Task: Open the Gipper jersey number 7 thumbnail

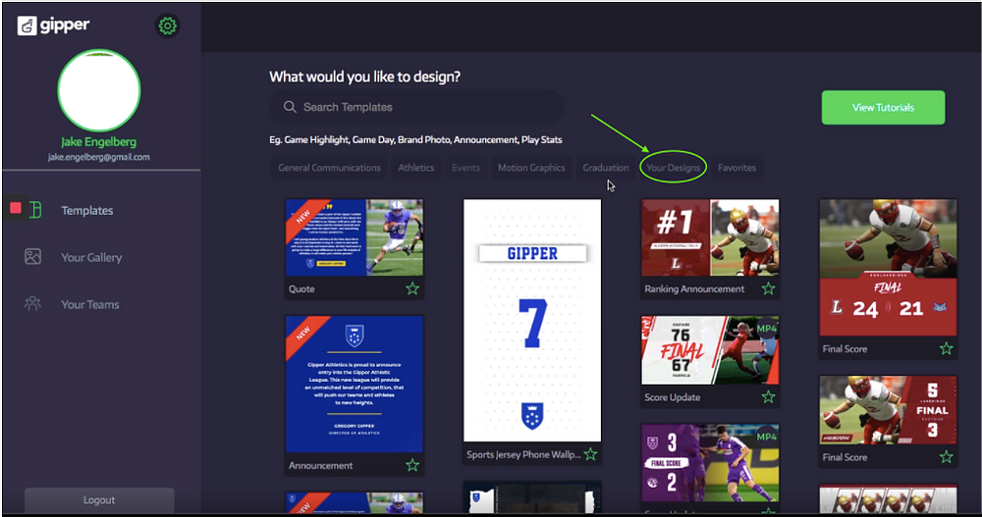Action: tap(532, 321)
